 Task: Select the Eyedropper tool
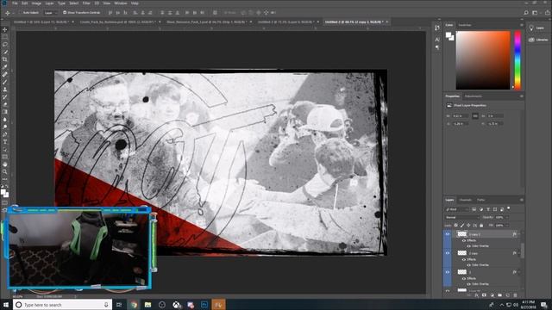[5, 67]
